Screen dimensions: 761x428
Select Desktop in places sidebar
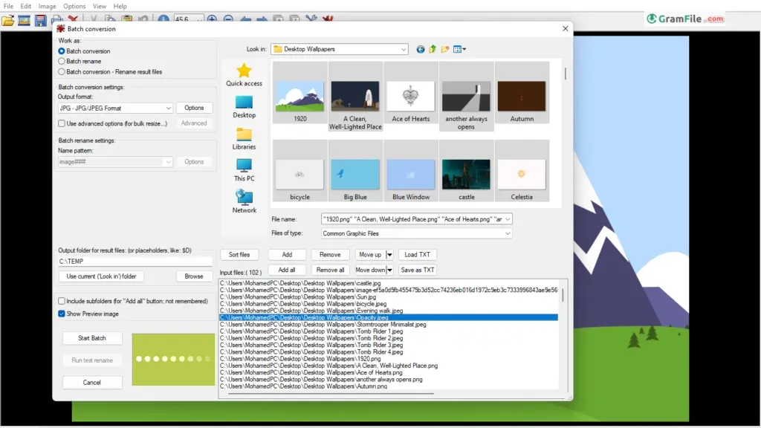[244, 107]
